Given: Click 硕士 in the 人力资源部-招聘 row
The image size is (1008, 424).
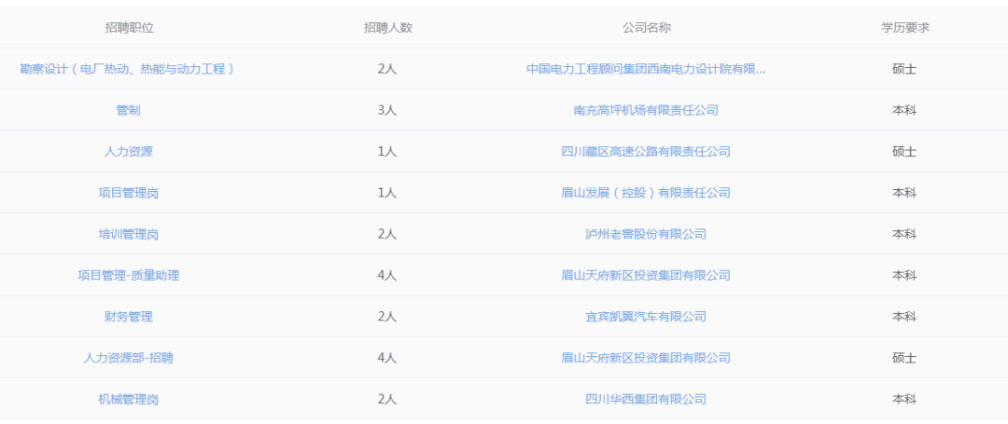Looking at the screenshot, I should 904,357.
